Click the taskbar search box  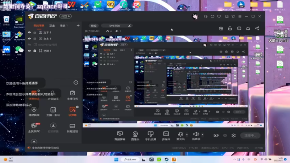click(130, 159)
